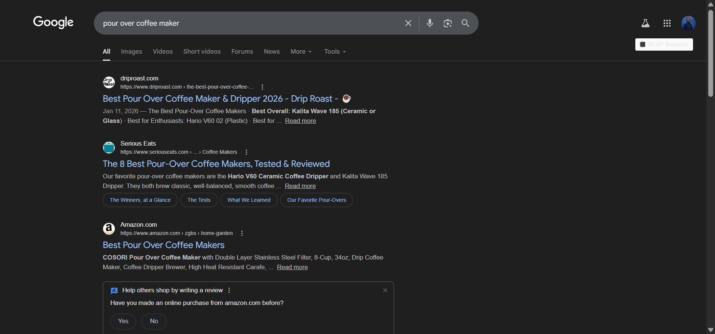Click Read more on Amazon snippet

(292, 267)
